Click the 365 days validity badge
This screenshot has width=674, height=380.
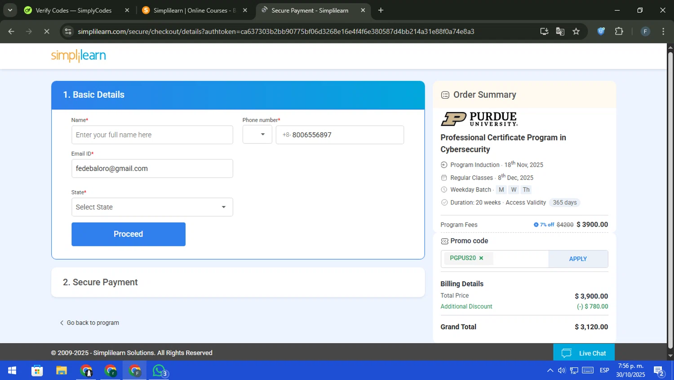point(565,202)
